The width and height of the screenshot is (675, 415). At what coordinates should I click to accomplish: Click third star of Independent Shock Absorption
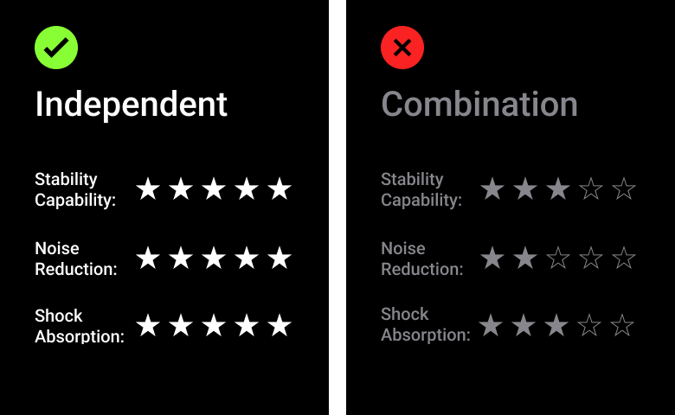click(x=214, y=326)
